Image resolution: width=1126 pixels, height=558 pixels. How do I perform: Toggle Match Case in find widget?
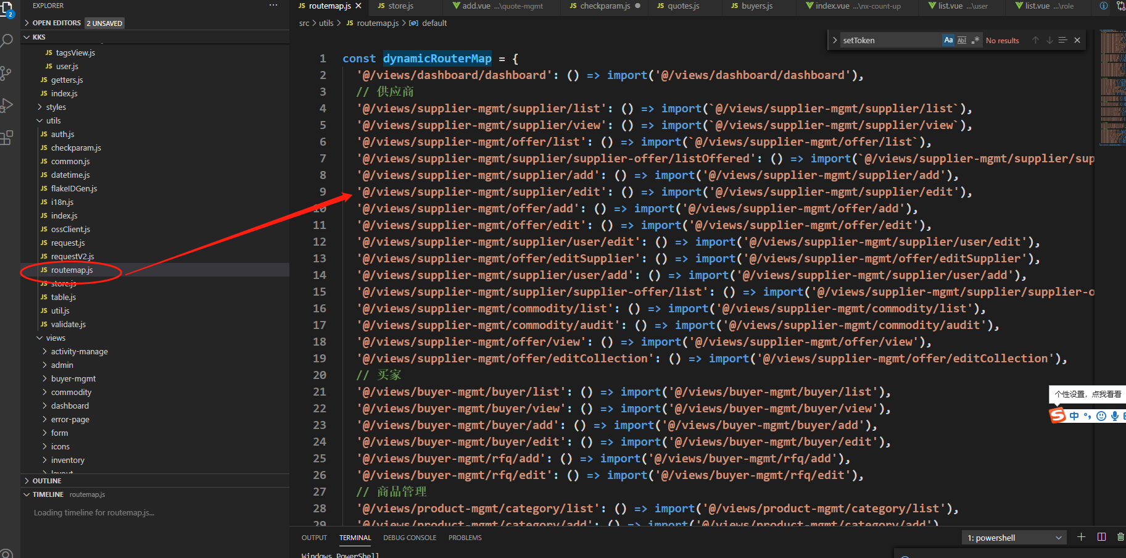pyautogui.click(x=948, y=40)
